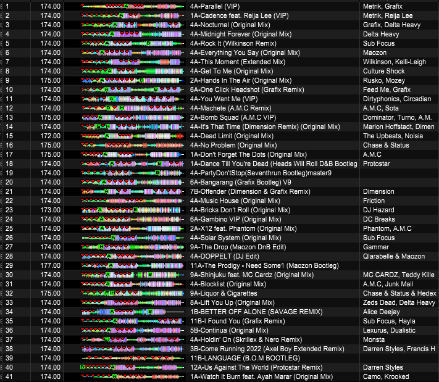Image resolution: width=439 pixels, height=382 pixels.
Task: Select '8A-Lift You Up (Original Mix)'
Action: tap(232, 302)
